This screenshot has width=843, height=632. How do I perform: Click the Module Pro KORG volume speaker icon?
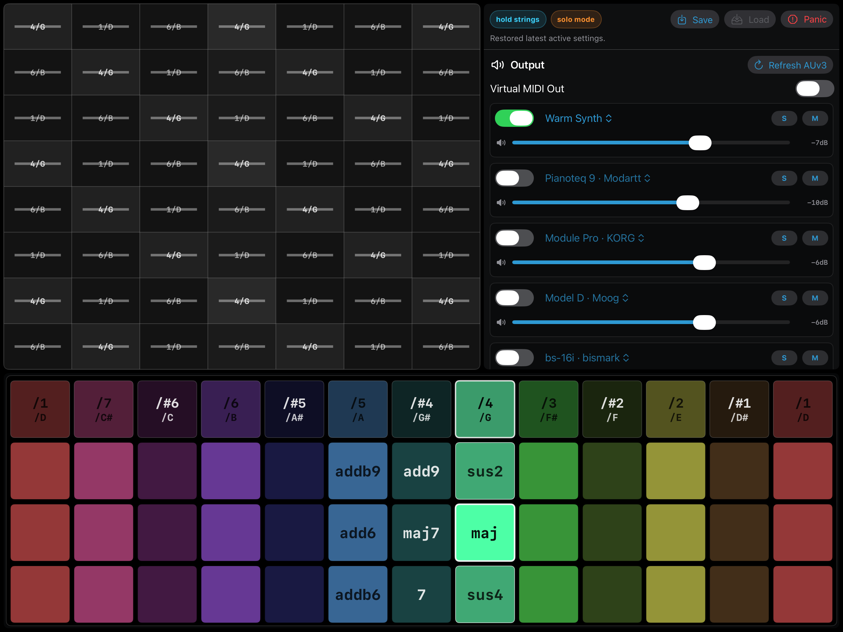(501, 263)
